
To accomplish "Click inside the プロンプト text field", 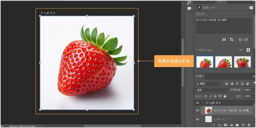I will pos(224,26).
